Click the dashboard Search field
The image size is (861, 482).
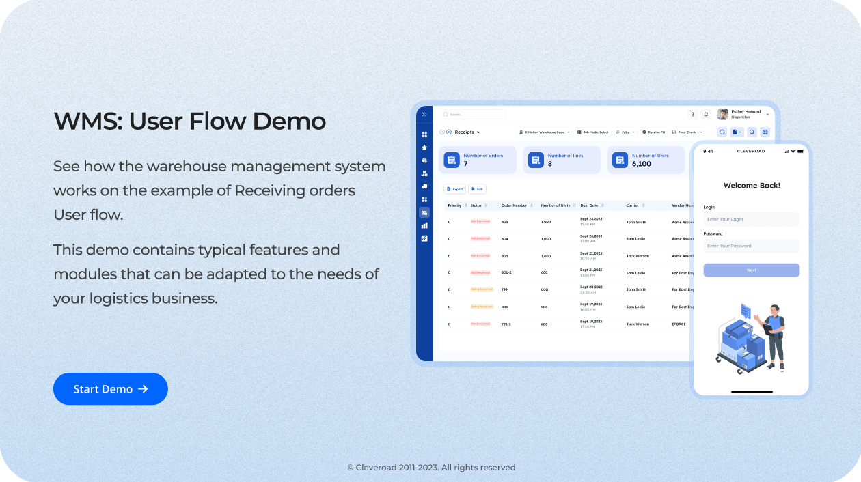(473, 115)
